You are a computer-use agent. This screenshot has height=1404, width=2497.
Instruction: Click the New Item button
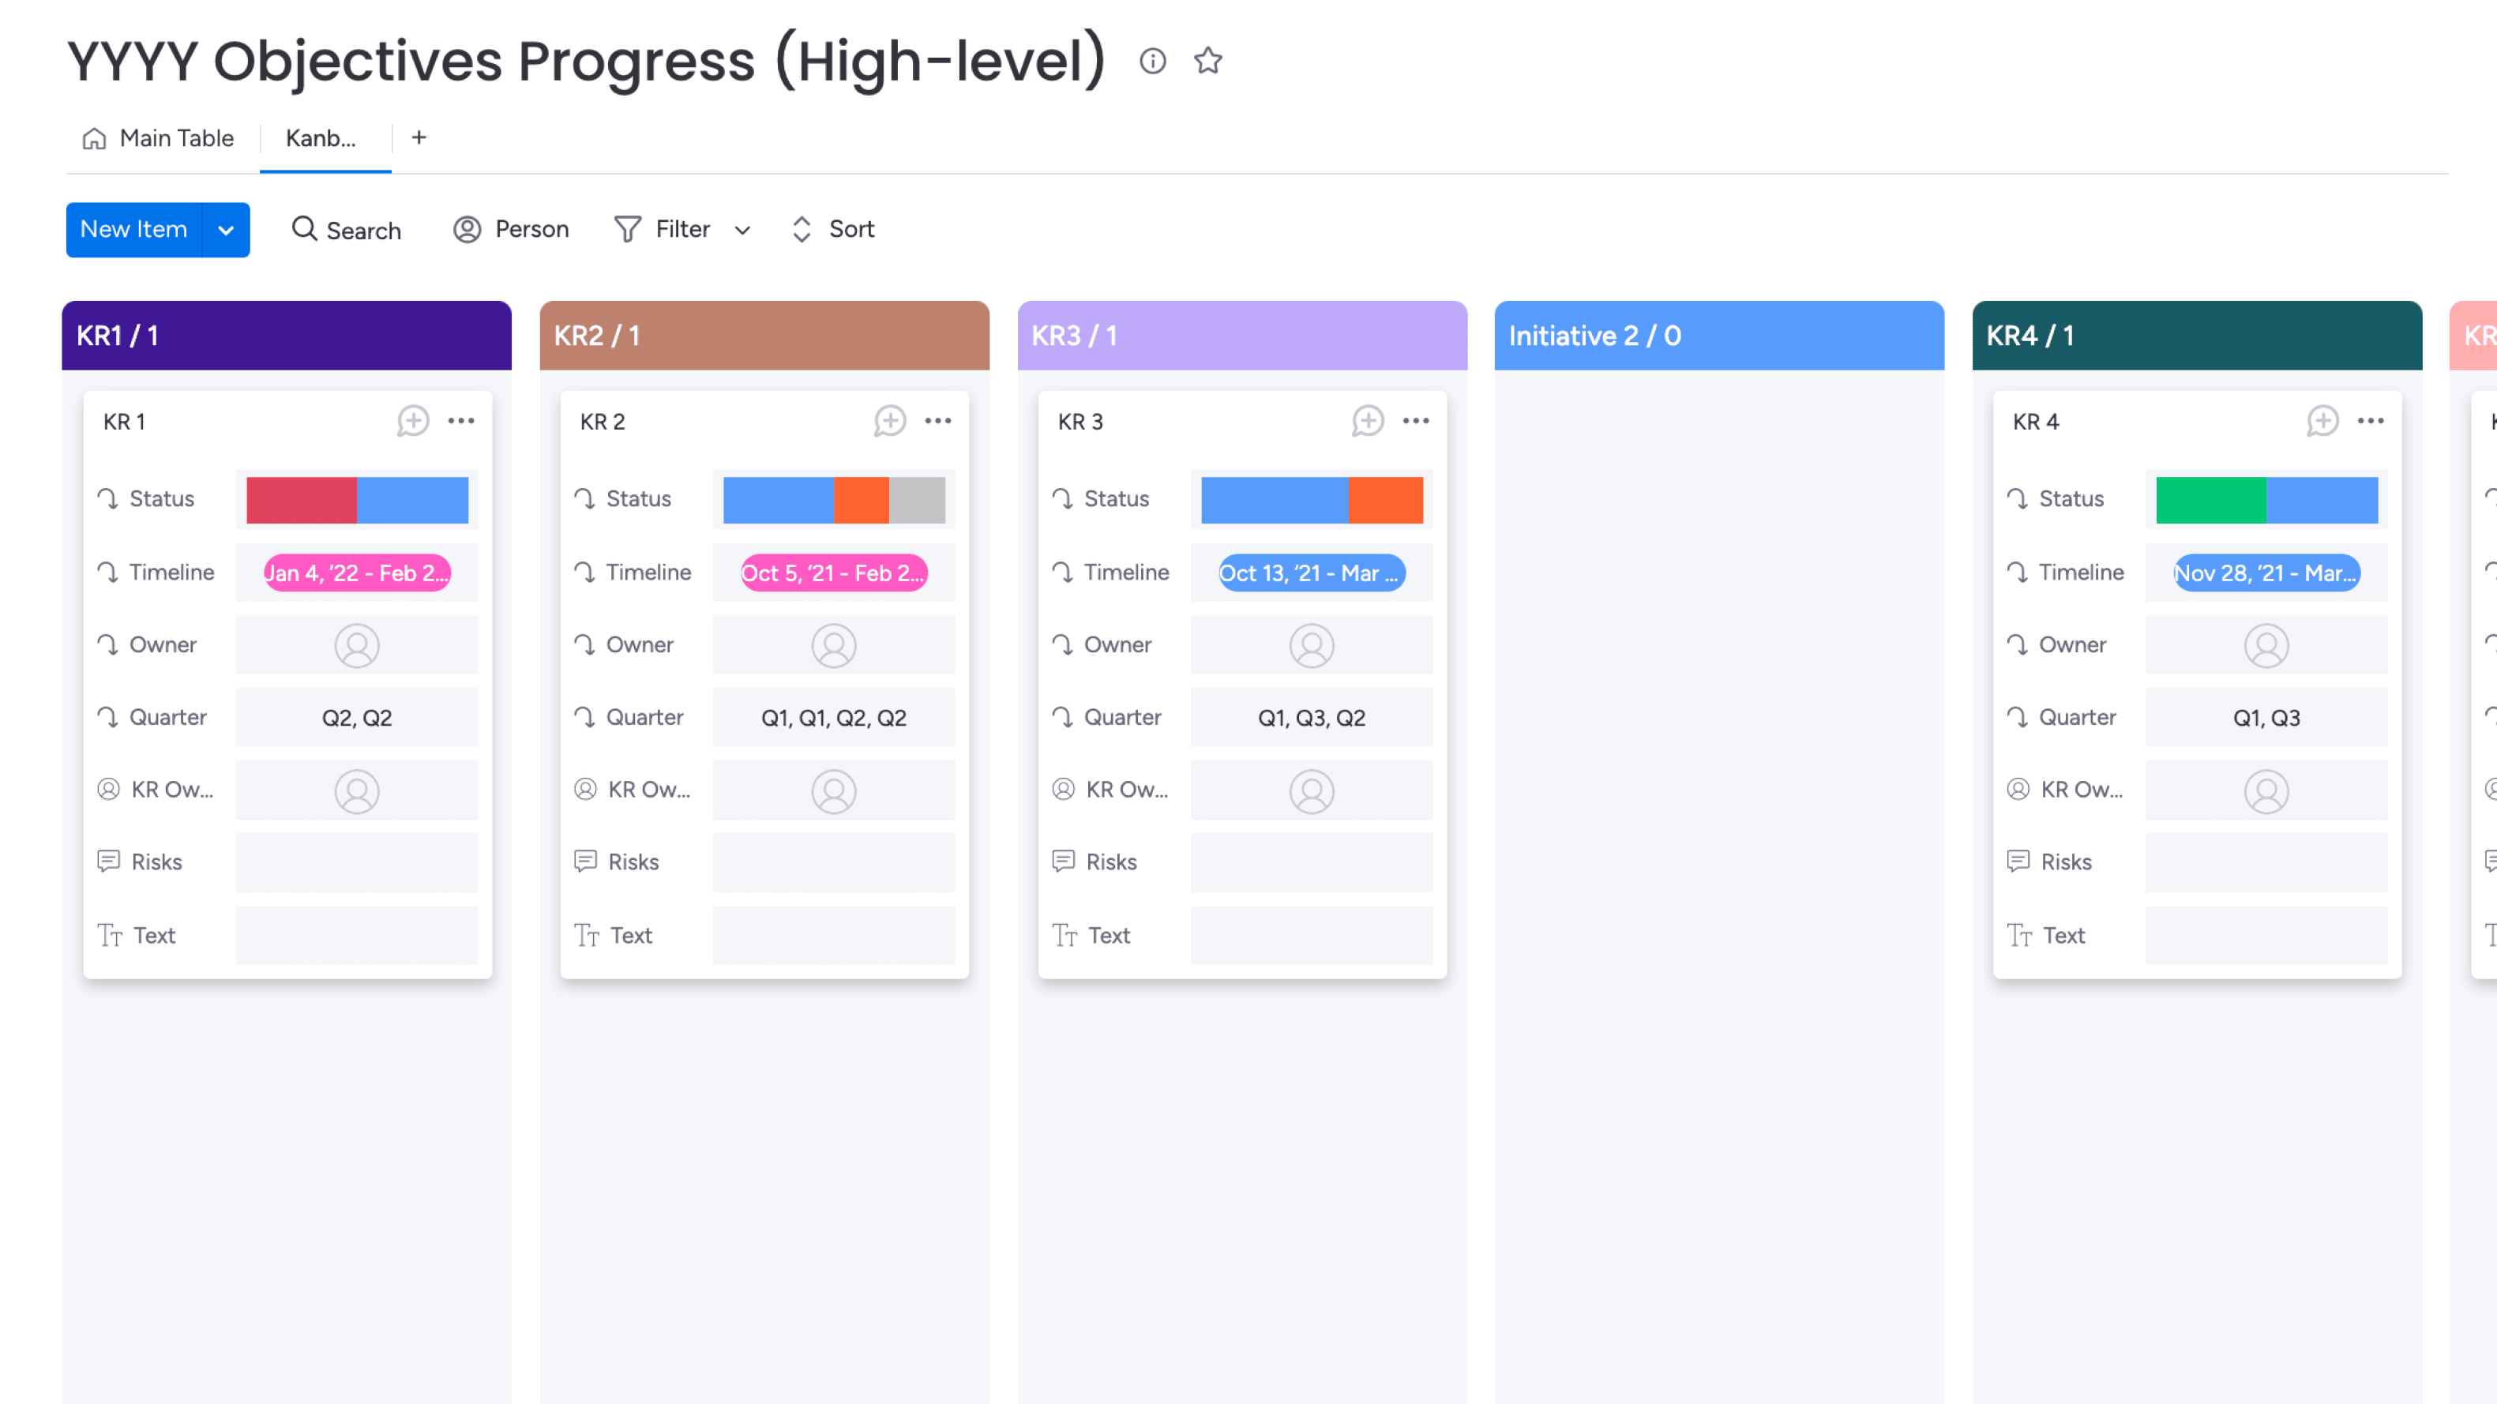pos(133,230)
